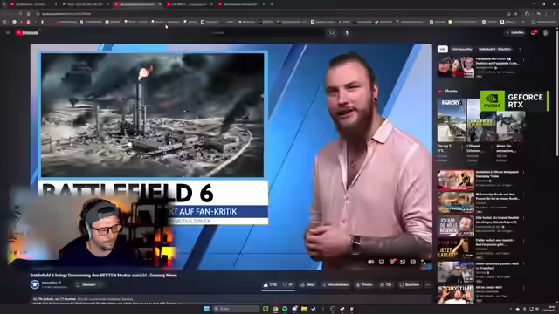Click the Windows taskbar search box
The image size is (559, 314).
(x=236, y=309)
